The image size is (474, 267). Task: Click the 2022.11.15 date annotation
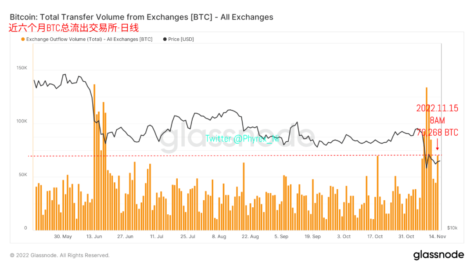(x=437, y=108)
